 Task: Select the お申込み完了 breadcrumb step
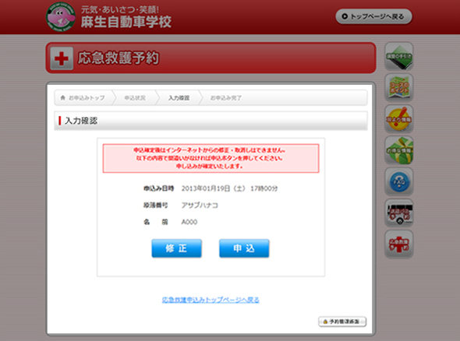point(226,98)
